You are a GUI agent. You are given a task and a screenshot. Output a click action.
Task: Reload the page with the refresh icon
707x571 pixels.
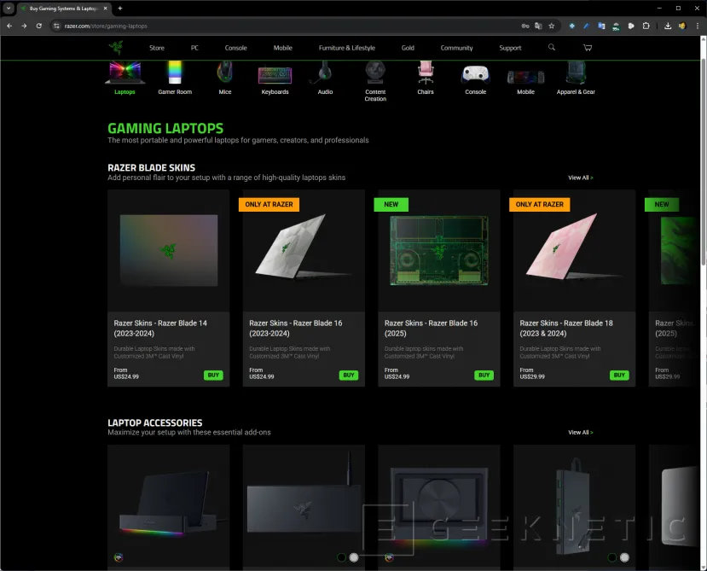coord(38,26)
